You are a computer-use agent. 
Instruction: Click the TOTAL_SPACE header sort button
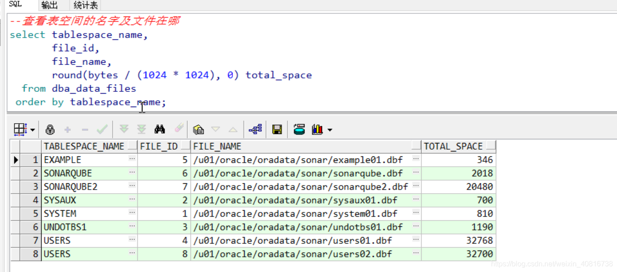pos(491,147)
